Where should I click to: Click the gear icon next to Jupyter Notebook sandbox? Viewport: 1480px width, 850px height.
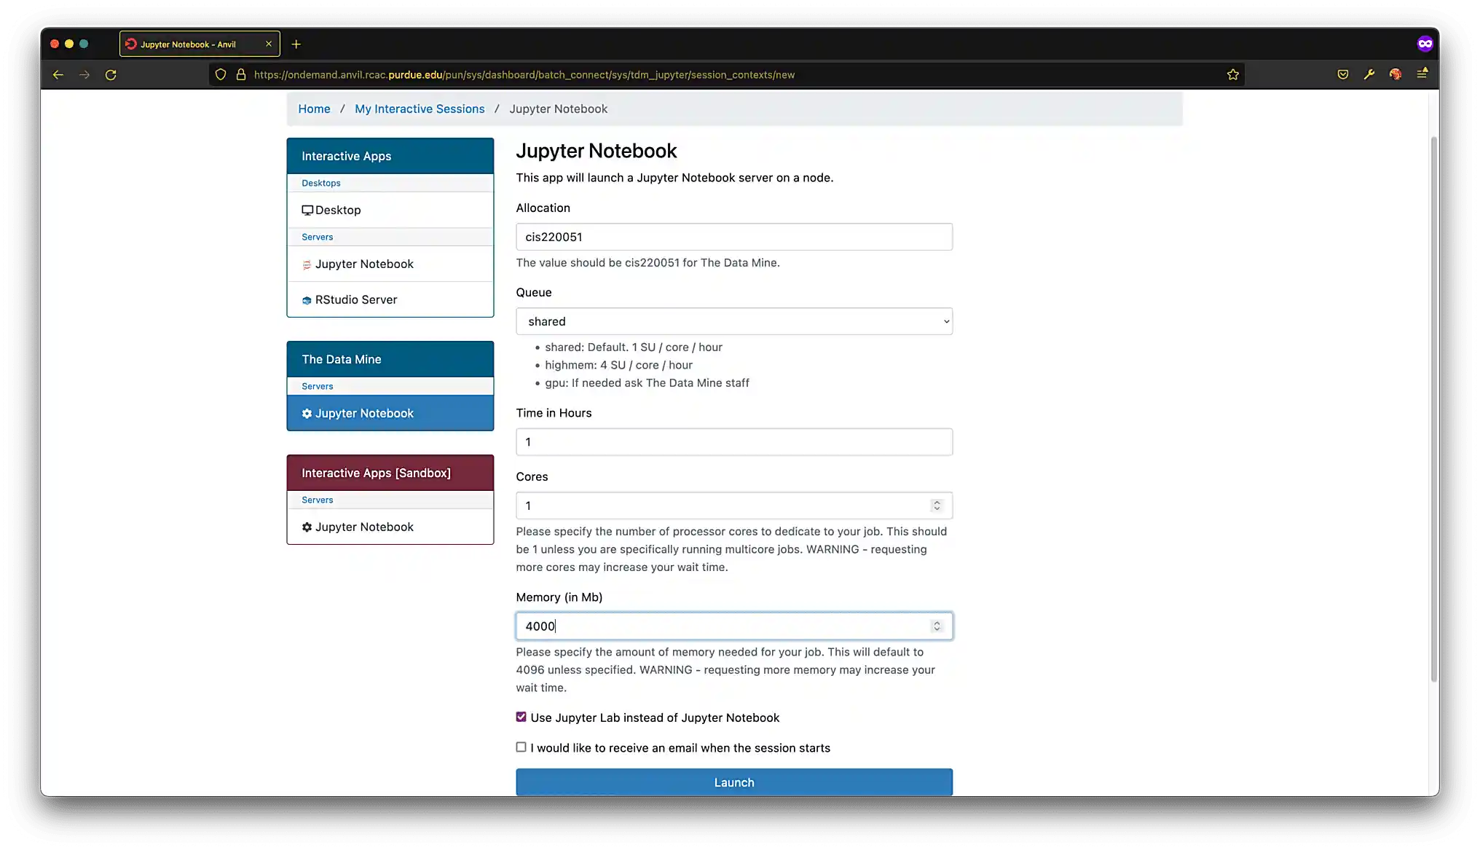click(307, 527)
